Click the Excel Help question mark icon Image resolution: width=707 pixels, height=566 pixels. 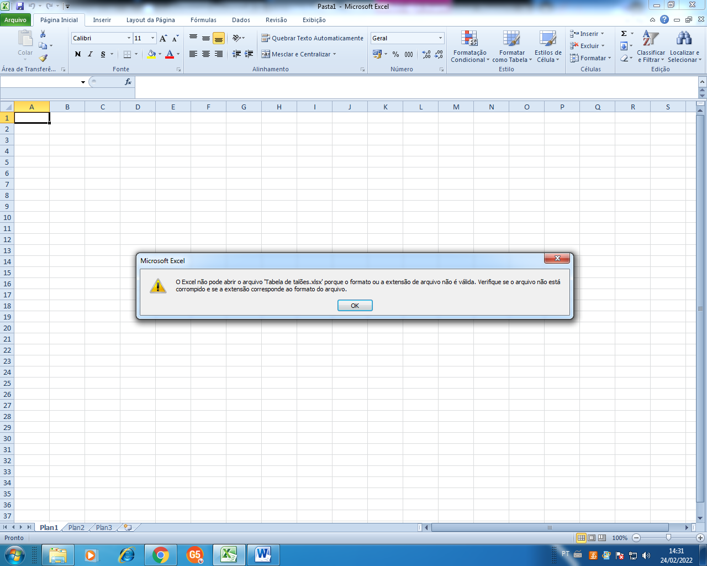click(x=664, y=19)
